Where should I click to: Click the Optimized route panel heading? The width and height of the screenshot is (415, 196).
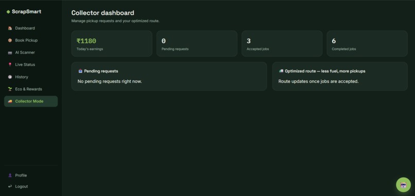pos(325,71)
